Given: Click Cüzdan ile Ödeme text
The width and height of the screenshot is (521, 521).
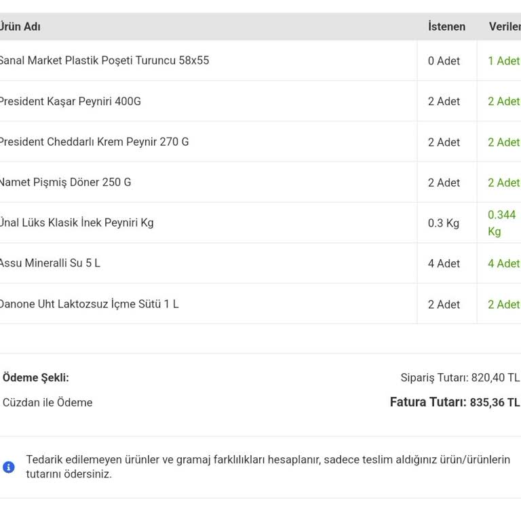Looking at the screenshot, I should pos(47,402).
